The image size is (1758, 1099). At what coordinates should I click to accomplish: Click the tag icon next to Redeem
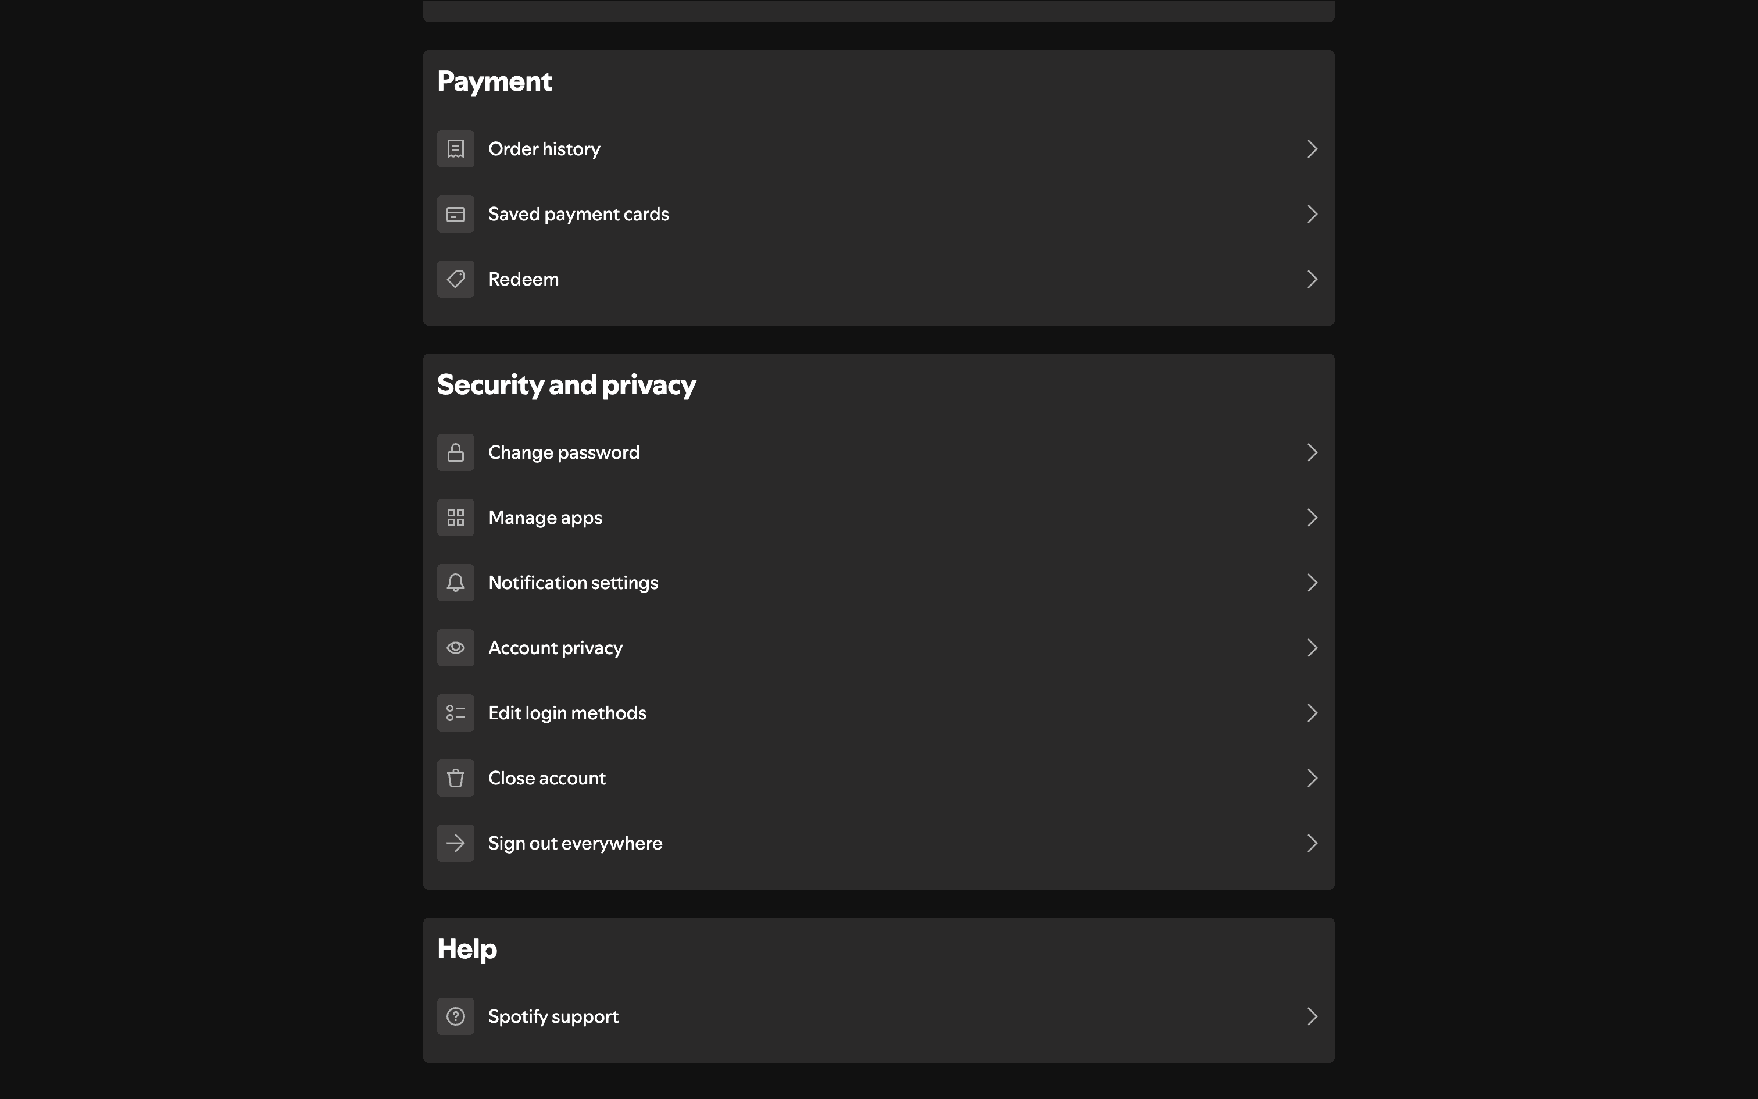tap(455, 279)
